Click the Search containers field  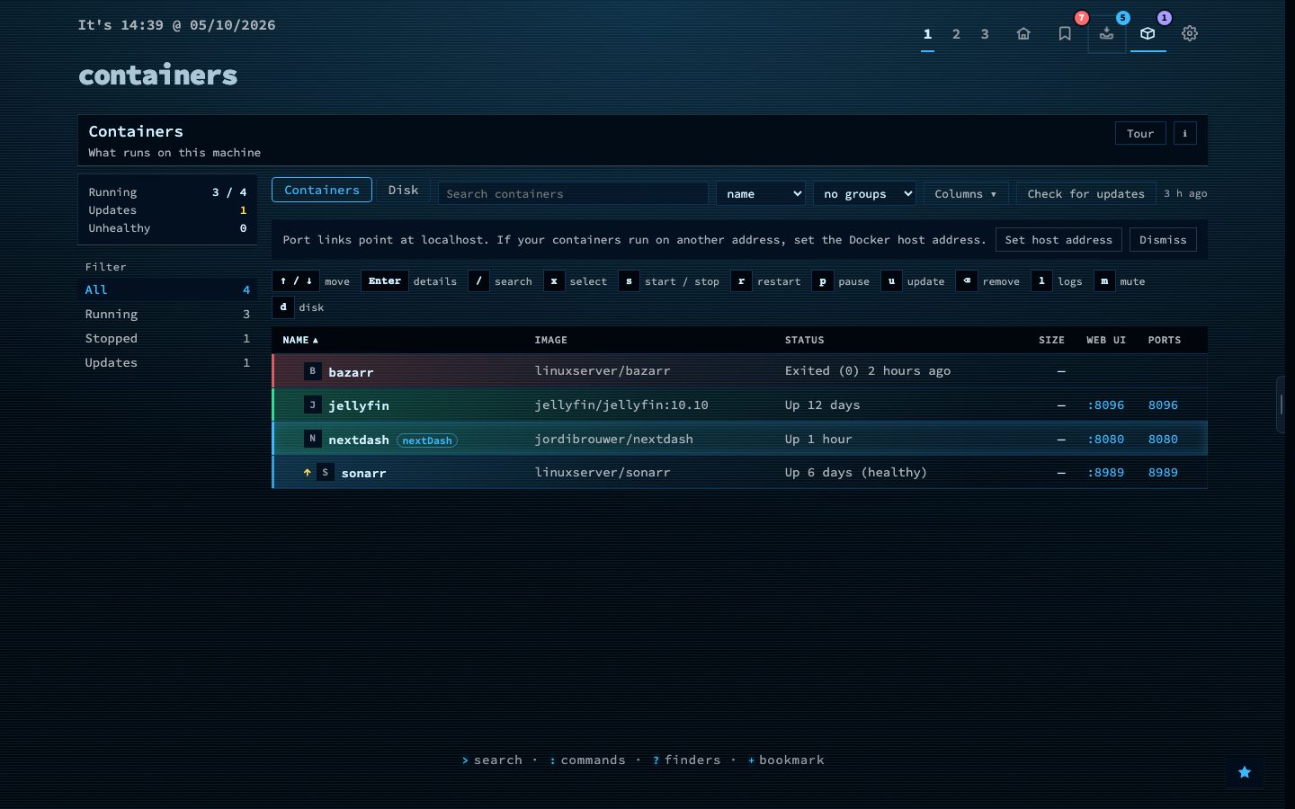[573, 194]
